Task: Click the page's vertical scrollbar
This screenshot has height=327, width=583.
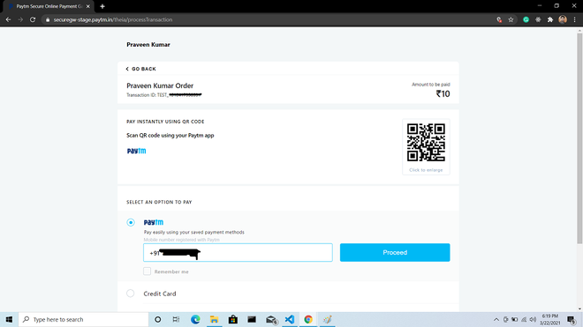Action: (x=579, y=138)
